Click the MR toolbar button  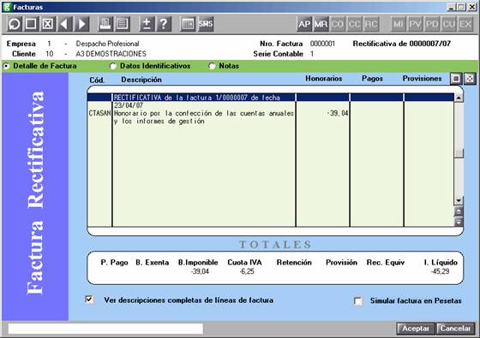[x=321, y=24]
